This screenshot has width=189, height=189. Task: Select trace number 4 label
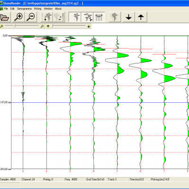[94, 171]
